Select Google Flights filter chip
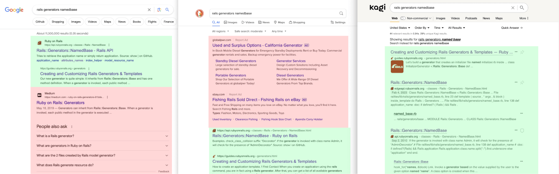Image resolution: width=559 pixels, height=174 pixels. pyautogui.click(x=152, y=22)
